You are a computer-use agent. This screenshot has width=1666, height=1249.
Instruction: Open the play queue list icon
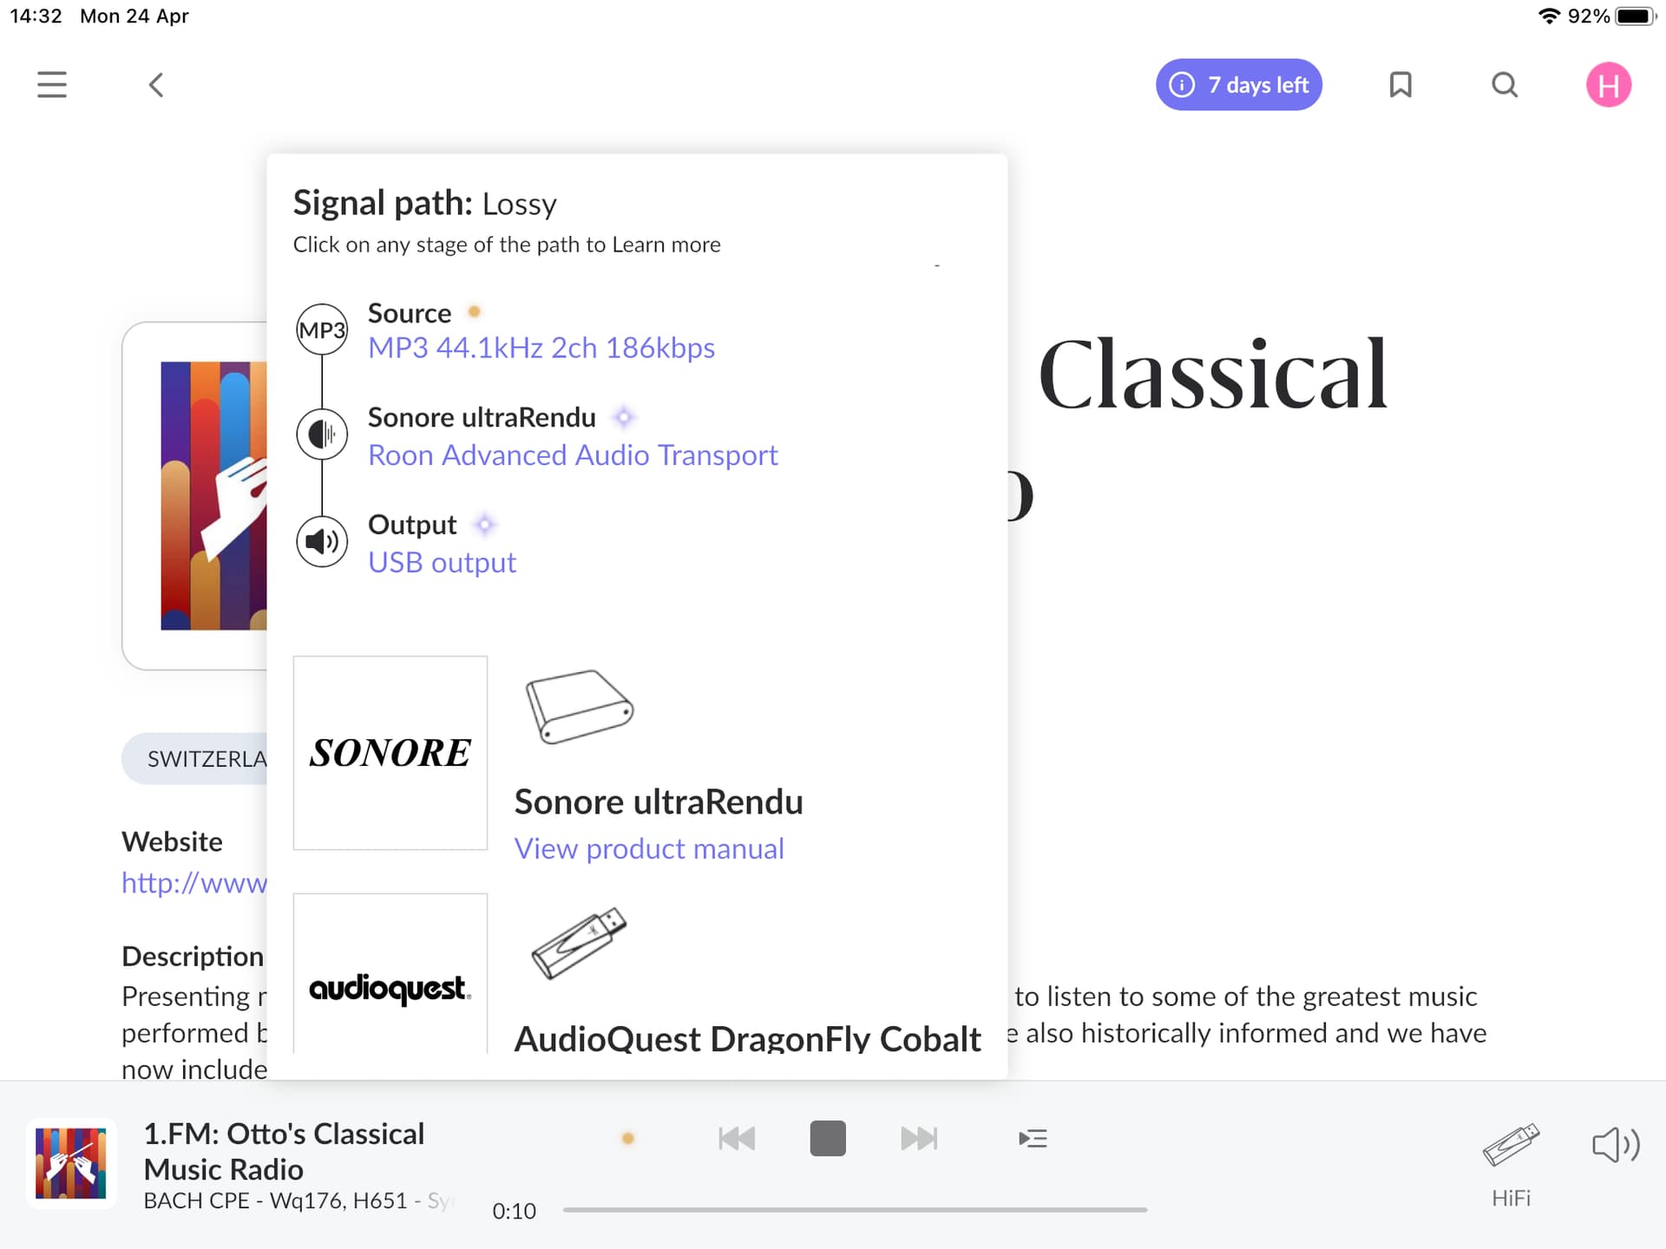point(1033,1138)
